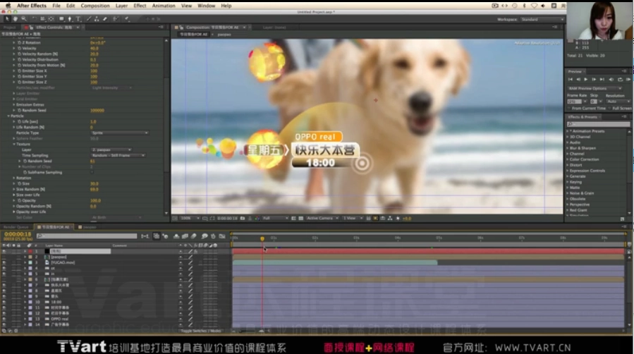Select the Rectangle shape tool
This screenshot has width=634, height=354.
[x=61, y=19]
